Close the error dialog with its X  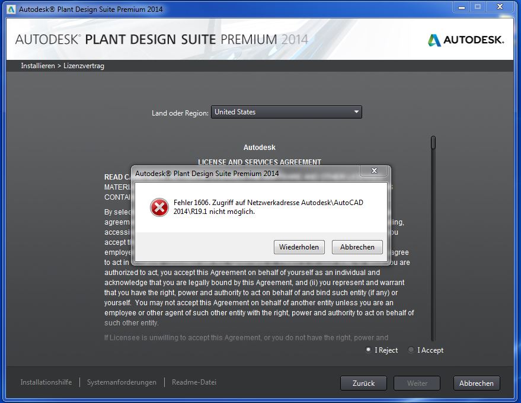tap(374, 171)
